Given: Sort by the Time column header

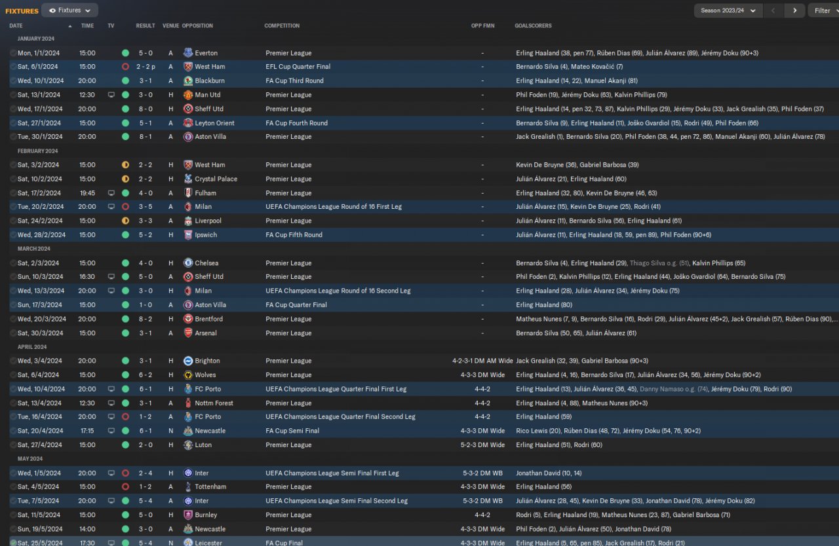Looking at the screenshot, I should (x=87, y=26).
